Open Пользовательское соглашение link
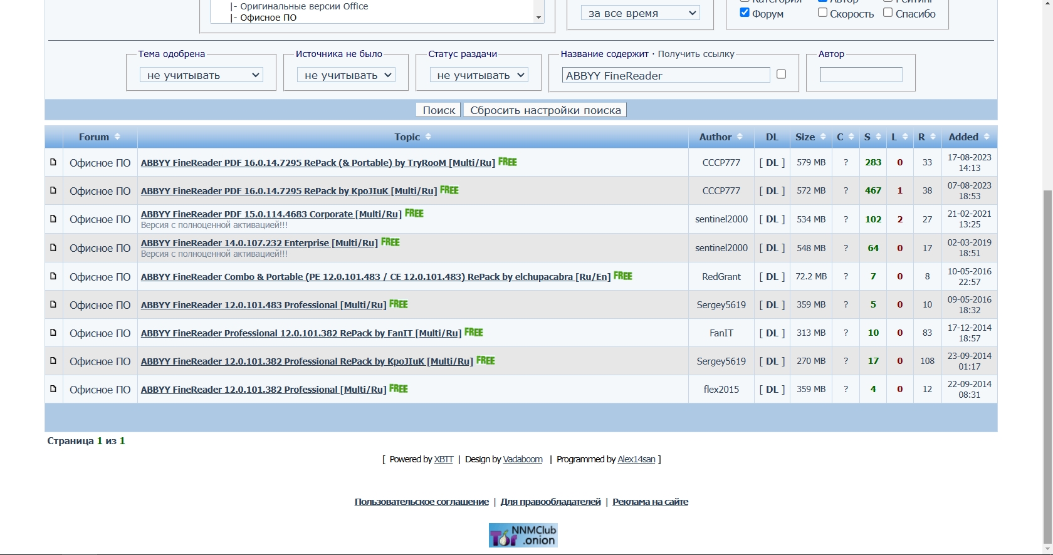1053x555 pixels. coord(422,502)
